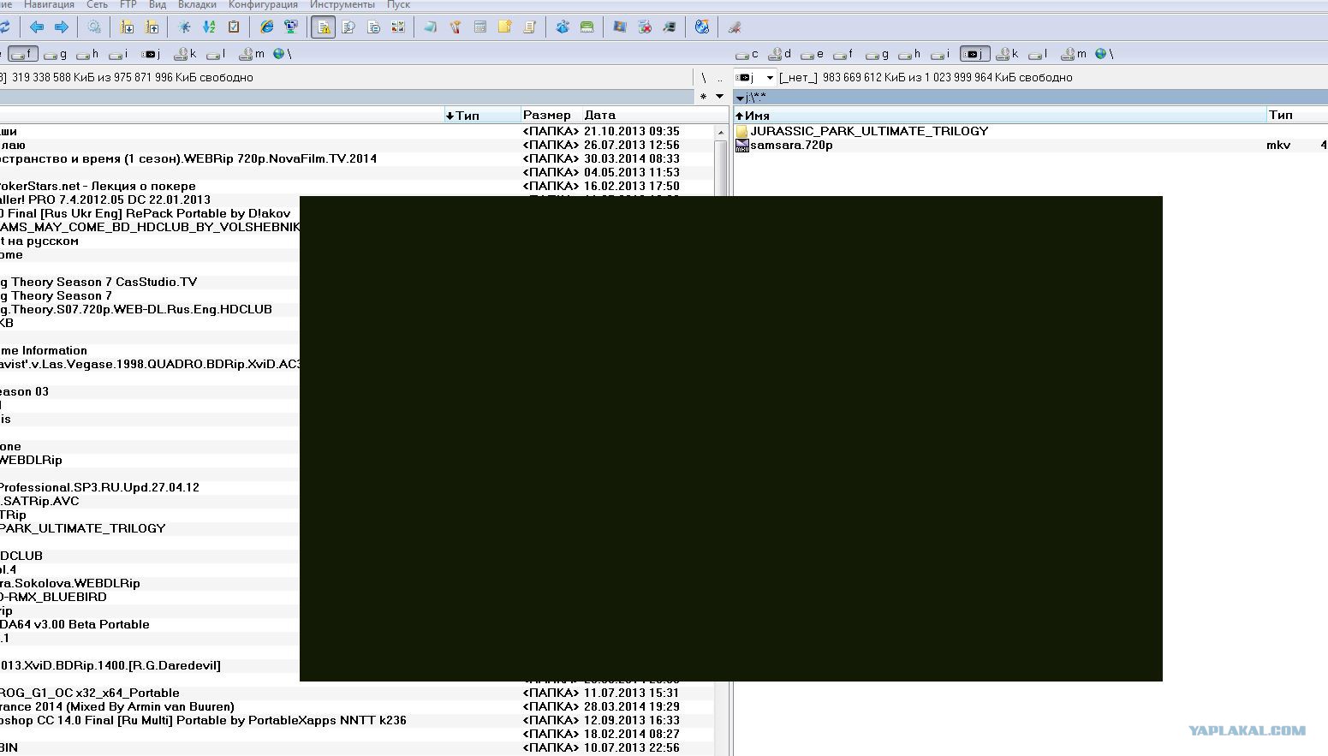Sort right panel by Имя column

[x=1000, y=115]
